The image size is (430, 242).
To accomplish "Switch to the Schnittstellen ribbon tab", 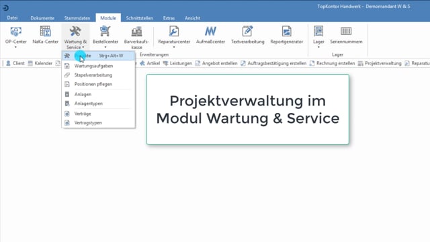I will (139, 18).
